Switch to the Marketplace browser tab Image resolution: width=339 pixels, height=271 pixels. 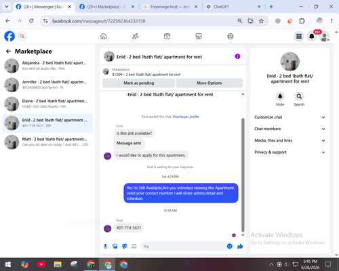pos(106,7)
